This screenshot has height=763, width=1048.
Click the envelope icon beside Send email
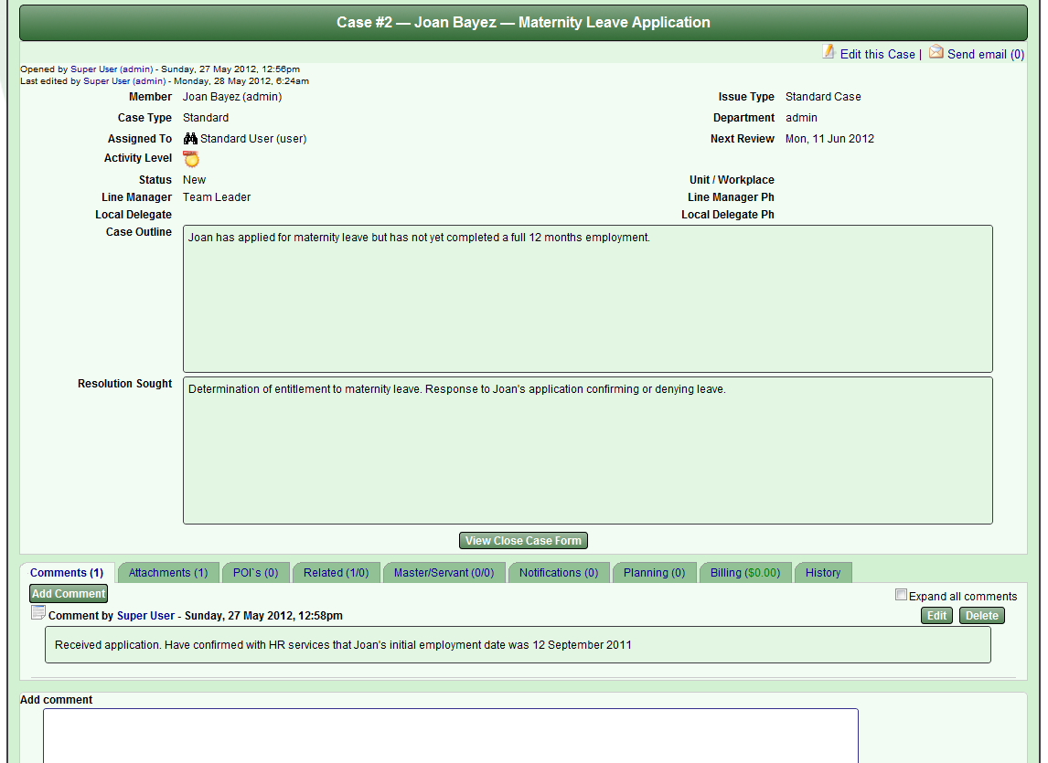coord(936,54)
